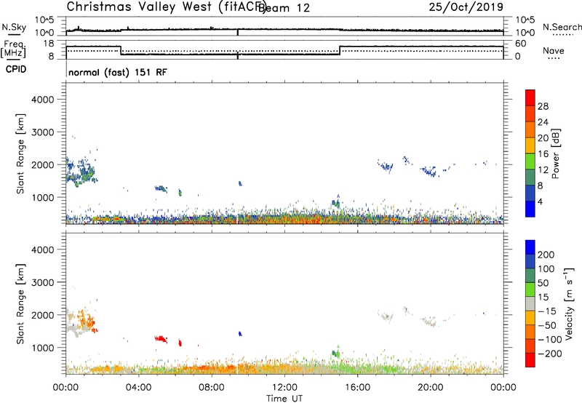
Task: Click the 'normal (fast) 151 RF' text
Action: [118, 72]
